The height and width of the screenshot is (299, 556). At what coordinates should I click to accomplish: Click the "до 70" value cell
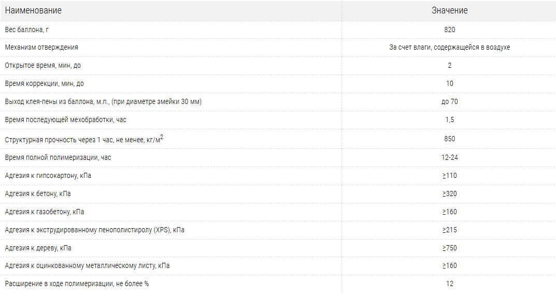tap(449, 101)
